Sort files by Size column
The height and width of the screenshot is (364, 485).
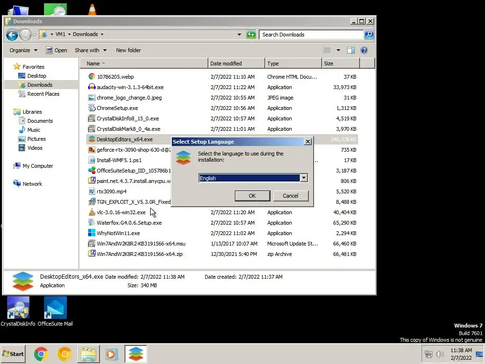click(x=341, y=64)
